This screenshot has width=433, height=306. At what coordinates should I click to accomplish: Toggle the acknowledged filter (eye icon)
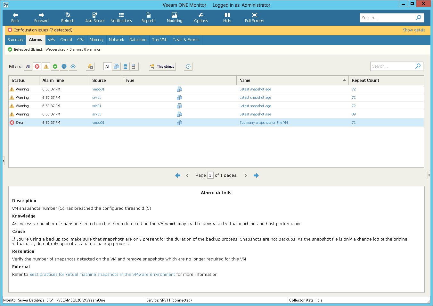(x=73, y=66)
